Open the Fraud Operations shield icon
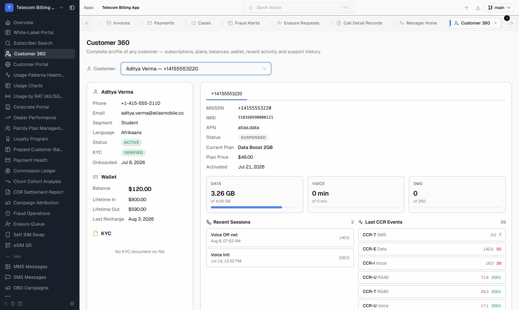The image size is (519, 310). [x=8, y=214]
